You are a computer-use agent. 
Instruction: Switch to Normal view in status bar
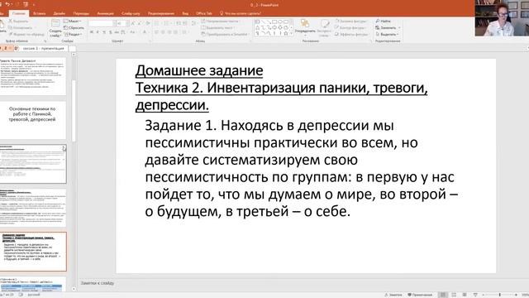pos(443,295)
